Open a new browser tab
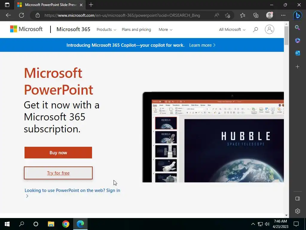Viewport: 306px width, 230px height. 91,5
